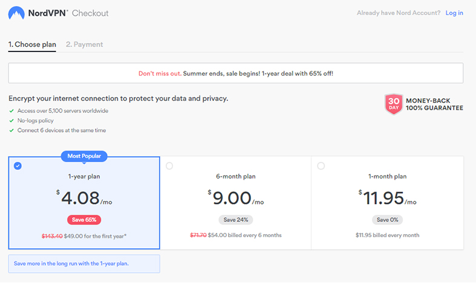The height and width of the screenshot is (291, 476).
Task: Click the $9.00/mo price
Action: point(236,198)
